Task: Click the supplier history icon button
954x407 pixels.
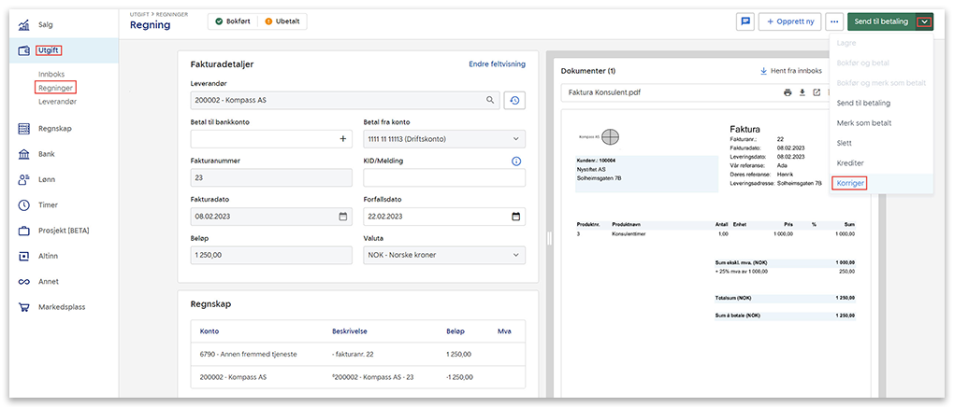Action: point(513,100)
